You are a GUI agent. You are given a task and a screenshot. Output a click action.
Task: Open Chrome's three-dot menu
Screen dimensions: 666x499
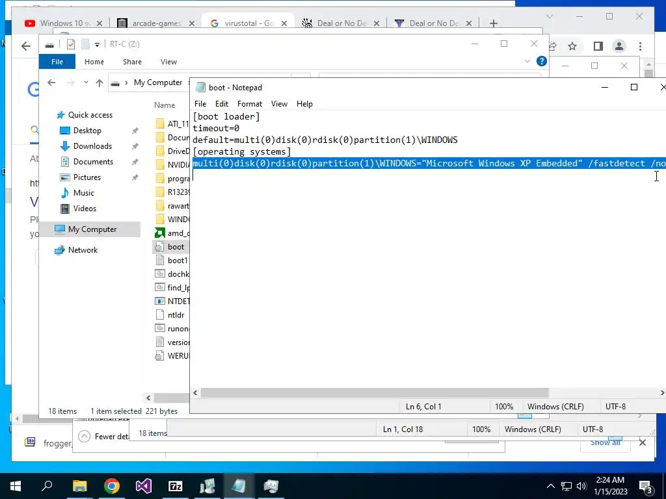(x=640, y=46)
